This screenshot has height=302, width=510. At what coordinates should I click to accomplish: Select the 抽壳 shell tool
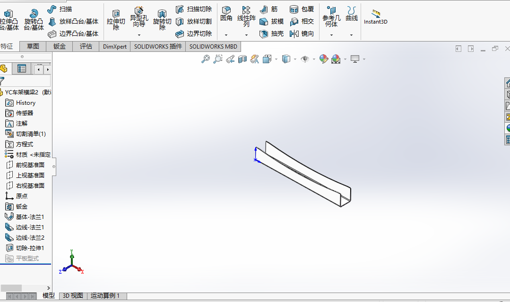(272, 34)
